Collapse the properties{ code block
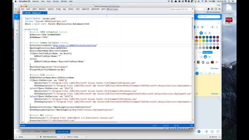 [24, 30]
